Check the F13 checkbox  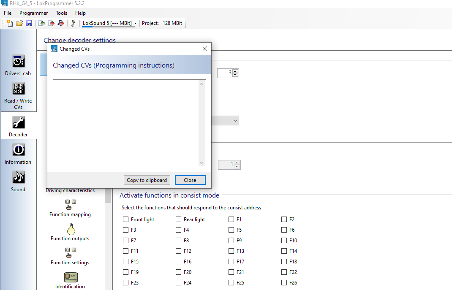pos(231,251)
